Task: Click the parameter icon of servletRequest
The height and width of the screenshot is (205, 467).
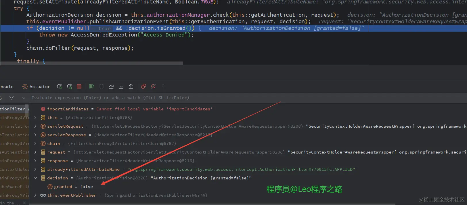Action: point(43,126)
